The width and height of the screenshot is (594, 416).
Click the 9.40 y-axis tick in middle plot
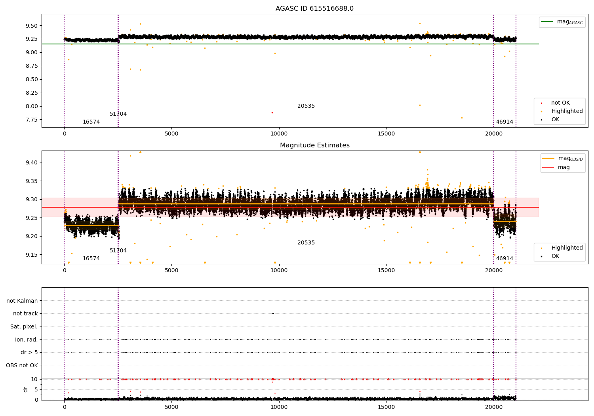[x=31, y=162]
